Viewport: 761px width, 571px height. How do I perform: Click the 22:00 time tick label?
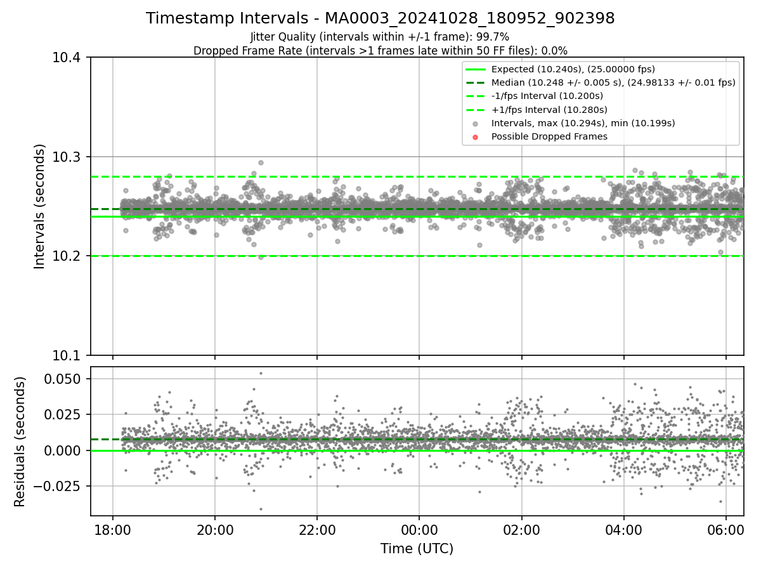pos(317,528)
